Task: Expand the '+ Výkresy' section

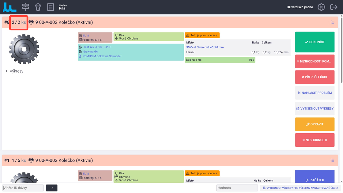Action: (x=14, y=71)
